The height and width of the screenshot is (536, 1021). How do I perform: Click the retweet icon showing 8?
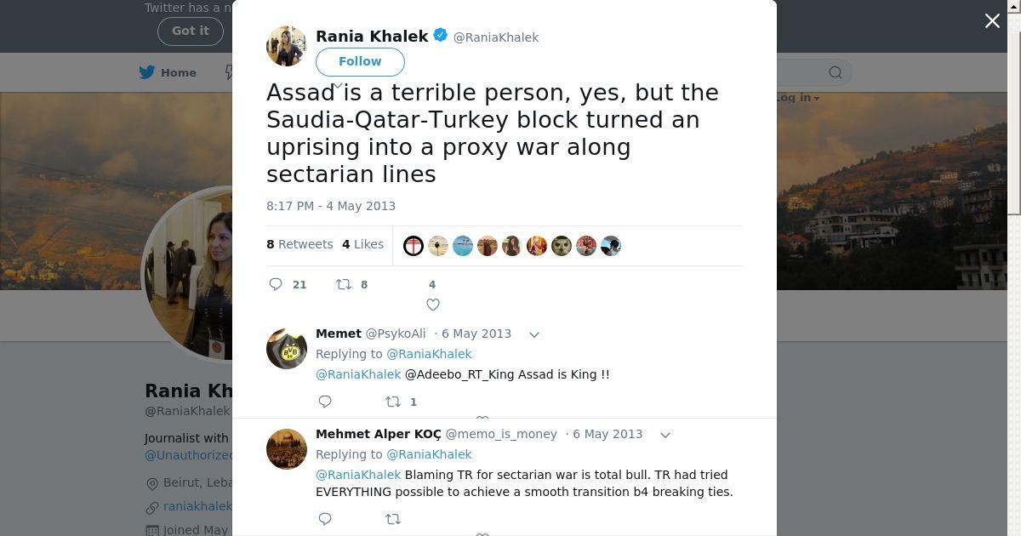(344, 284)
